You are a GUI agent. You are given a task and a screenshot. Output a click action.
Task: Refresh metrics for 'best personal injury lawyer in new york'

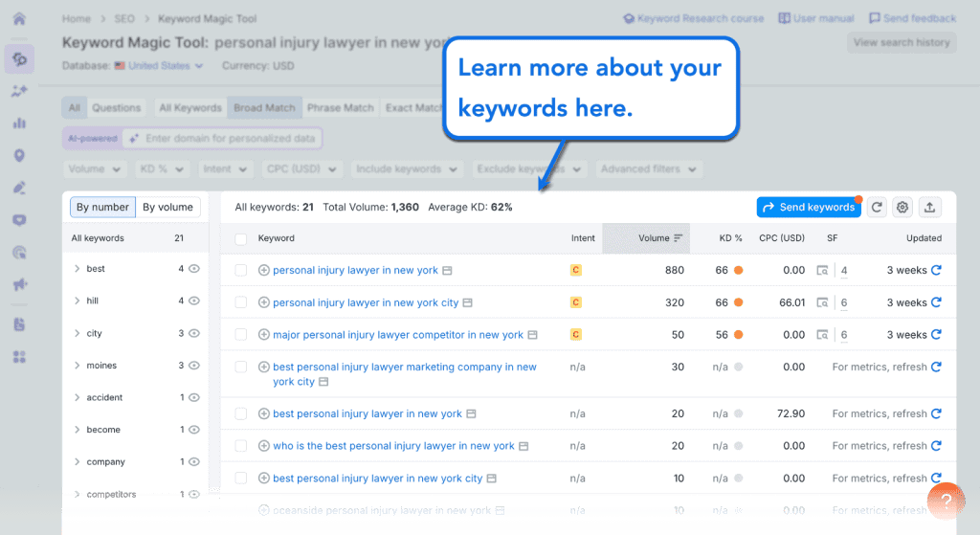pyautogui.click(x=936, y=413)
